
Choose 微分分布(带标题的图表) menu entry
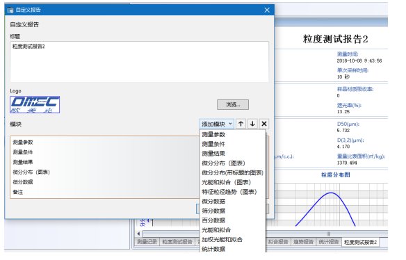tap(233, 172)
